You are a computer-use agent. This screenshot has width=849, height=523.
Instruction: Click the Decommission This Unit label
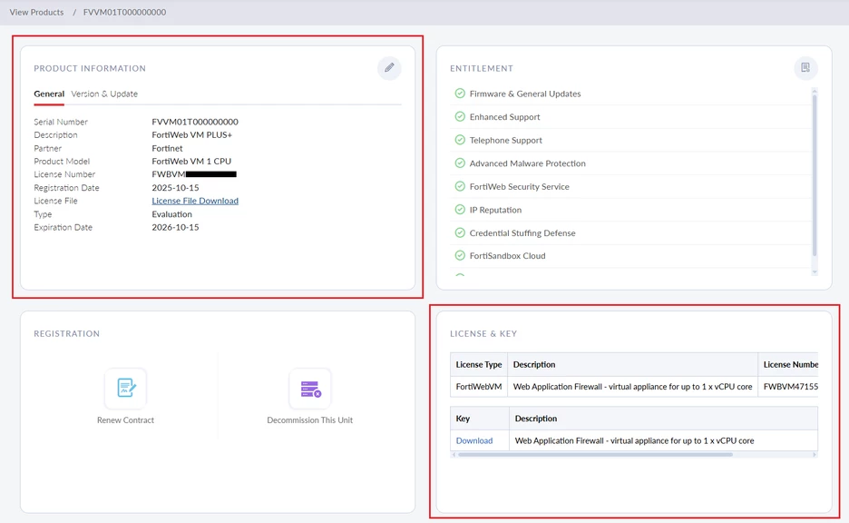point(309,420)
